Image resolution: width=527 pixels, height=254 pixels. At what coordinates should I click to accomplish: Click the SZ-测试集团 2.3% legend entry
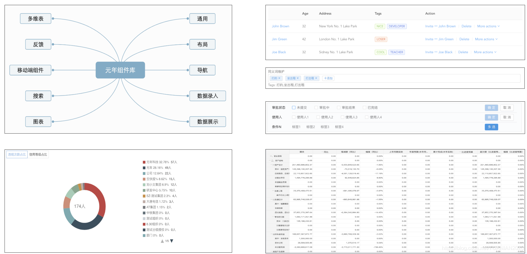tap(160, 196)
